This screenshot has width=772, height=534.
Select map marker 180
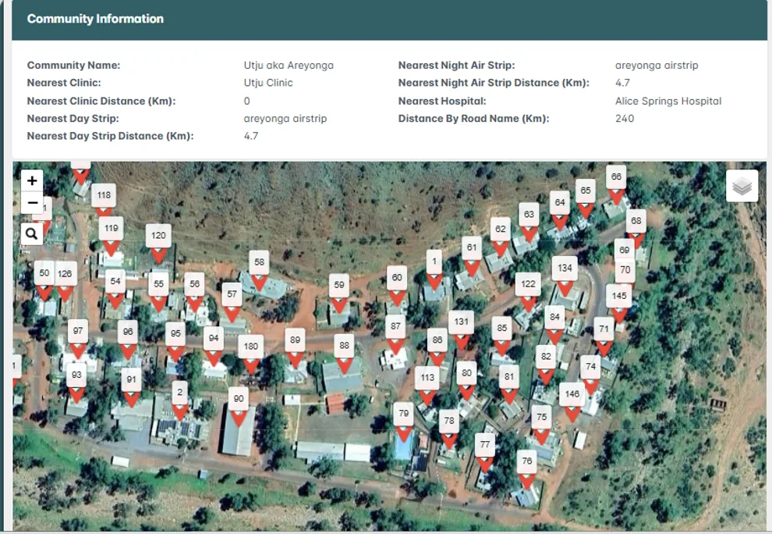[x=251, y=354]
